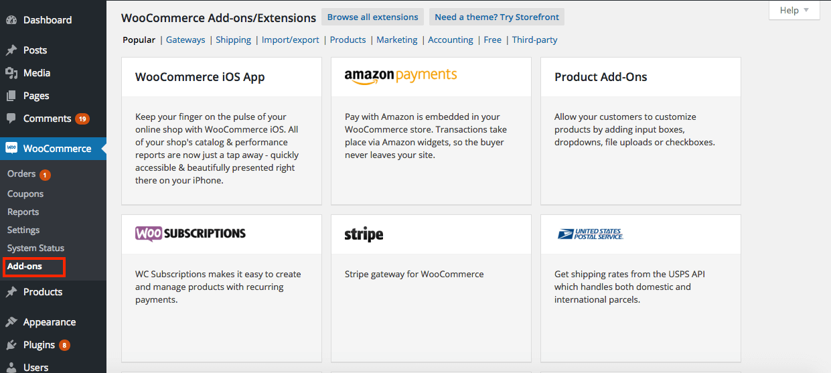Open the Gateways filter tab
This screenshot has height=373, width=831.
pos(185,40)
